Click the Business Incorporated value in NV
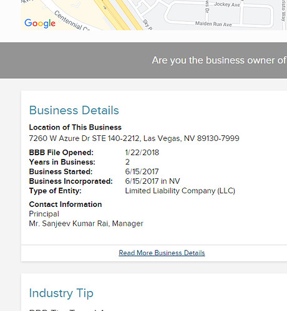This screenshot has height=311, width=287. 152,181
